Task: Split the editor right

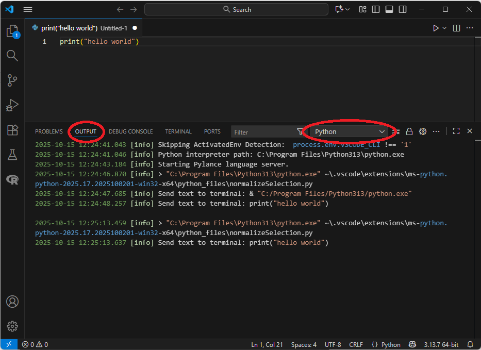Action: point(456,28)
